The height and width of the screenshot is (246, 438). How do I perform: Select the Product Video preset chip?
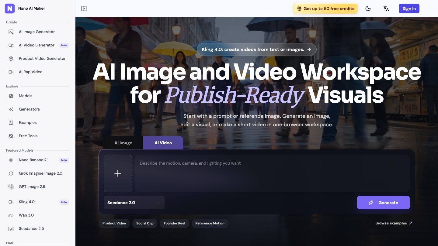click(x=114, y=223)
